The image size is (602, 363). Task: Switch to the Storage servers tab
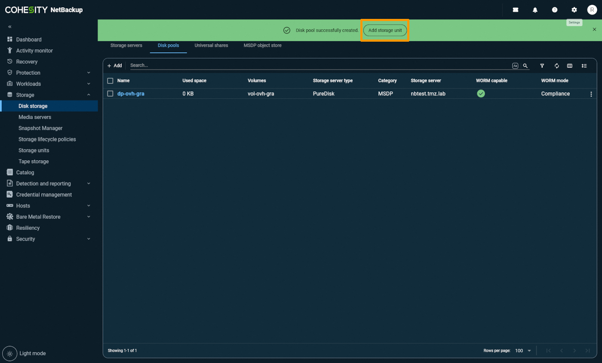click(x=126, y=45)
